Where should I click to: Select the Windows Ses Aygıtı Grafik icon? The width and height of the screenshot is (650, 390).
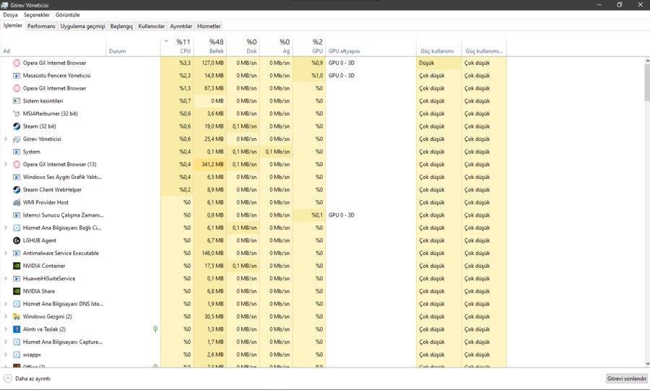[17, 177]
